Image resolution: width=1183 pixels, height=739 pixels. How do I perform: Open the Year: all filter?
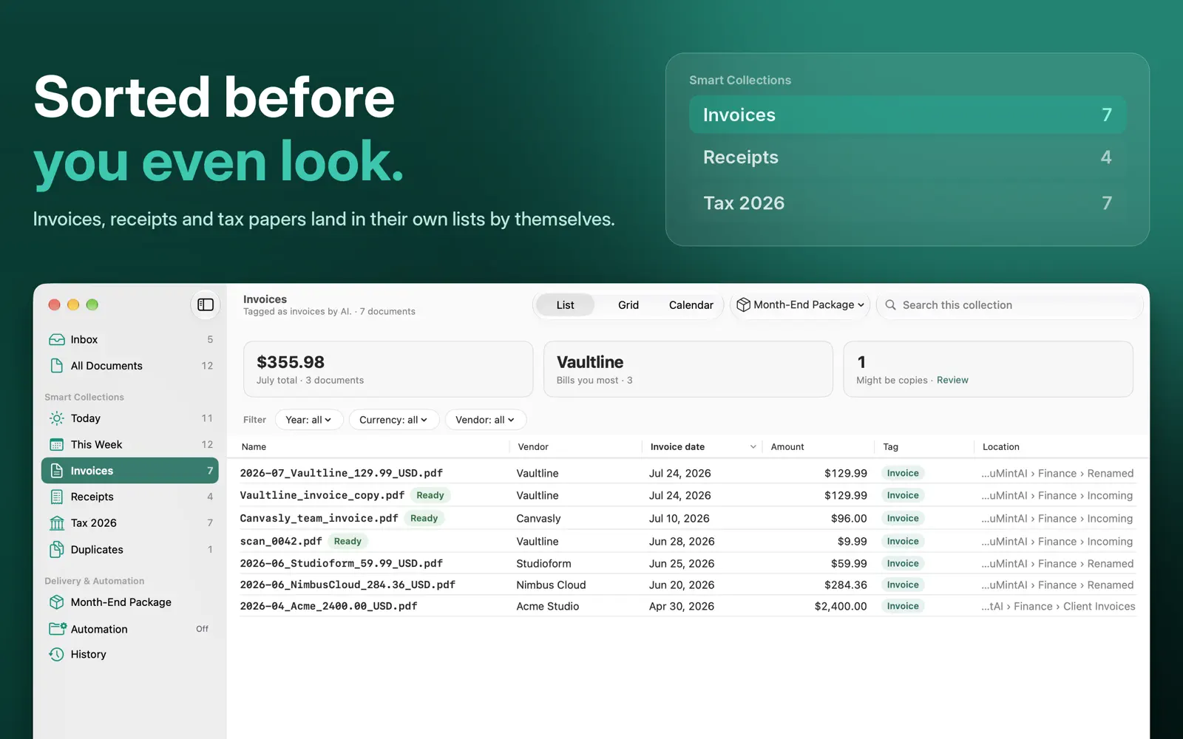309,420
